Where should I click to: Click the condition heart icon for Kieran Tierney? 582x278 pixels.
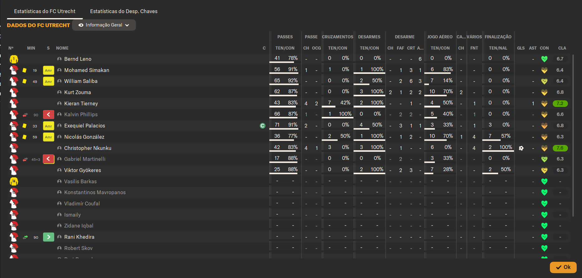544,103
